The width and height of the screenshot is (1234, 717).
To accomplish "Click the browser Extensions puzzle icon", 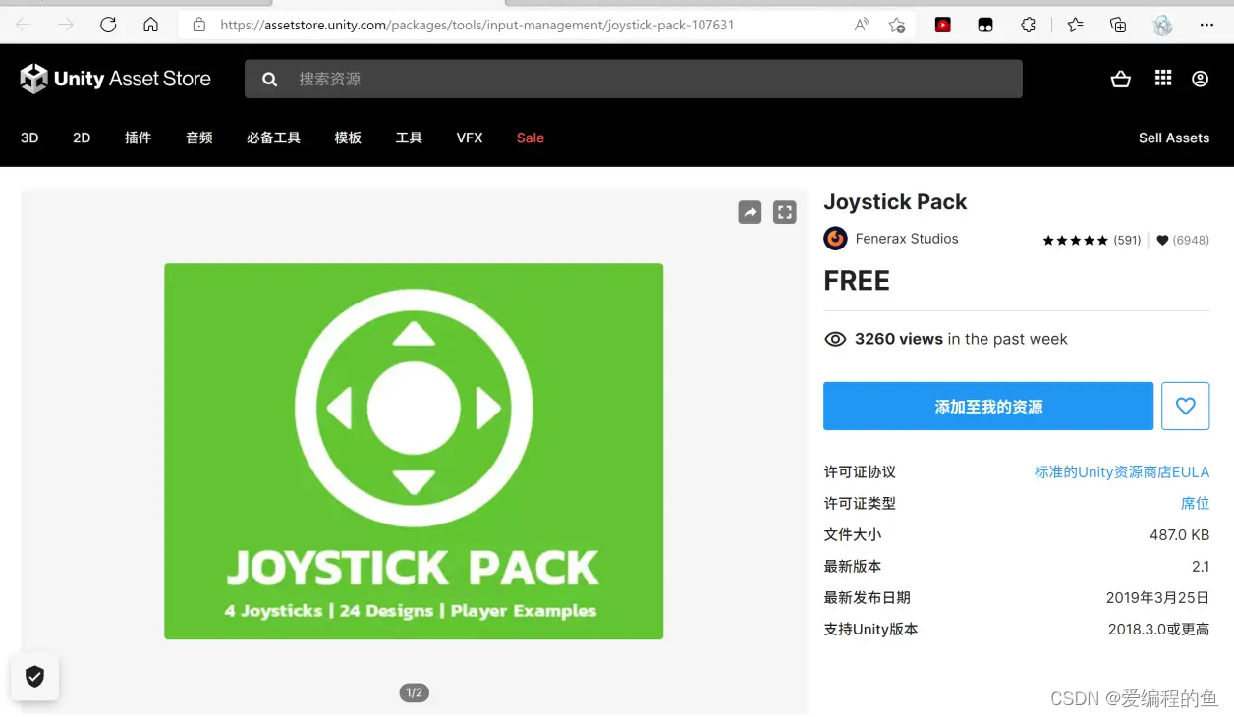I will coord(1028,25).
